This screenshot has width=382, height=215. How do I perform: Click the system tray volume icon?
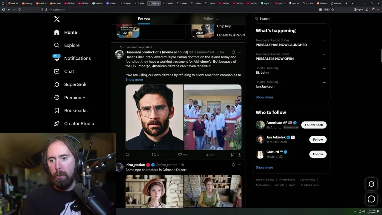click(x=363, y=211)
